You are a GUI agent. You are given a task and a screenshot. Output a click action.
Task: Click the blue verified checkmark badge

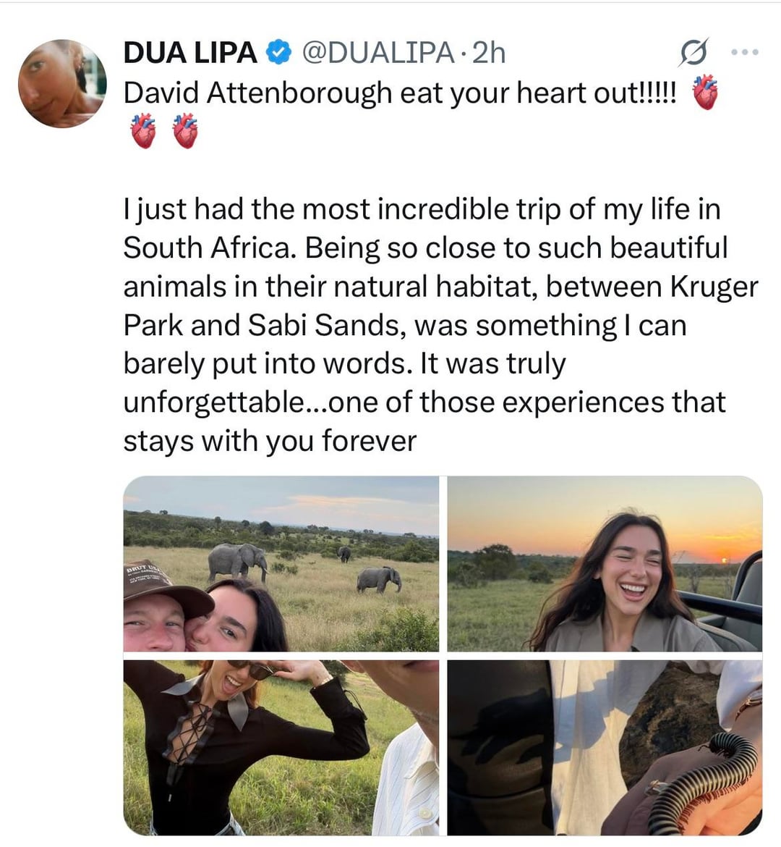[279, 53]
